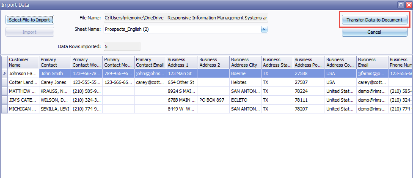Select row header of MATTHEW row
The width and height of the screenshot is (413, 178).
coord(5,91)
